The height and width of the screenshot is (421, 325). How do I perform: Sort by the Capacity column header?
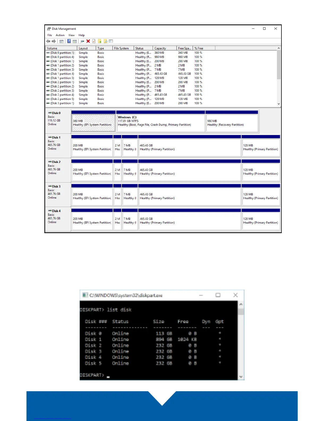(165, 48)
